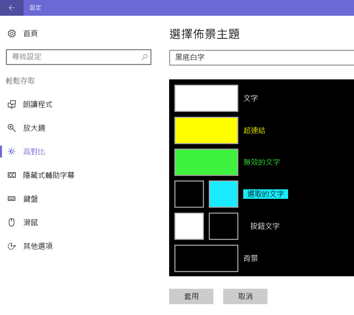The width and height of the screenshot is (354, 315).
Task: Pick the 背景 background color swatch
Action: 206,258
